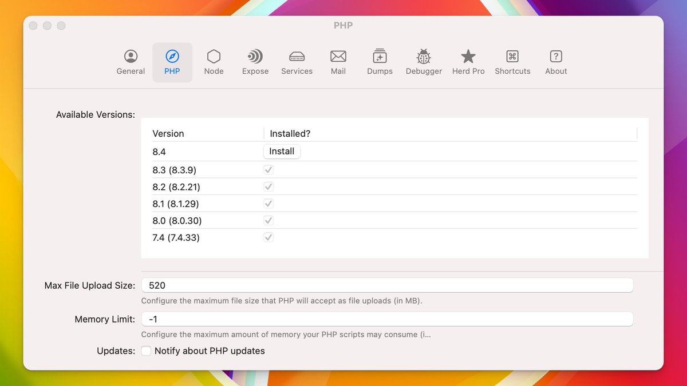Select the 8.0 (8.0.30) version text
The image size is (687, 386).
pos(177,221)
